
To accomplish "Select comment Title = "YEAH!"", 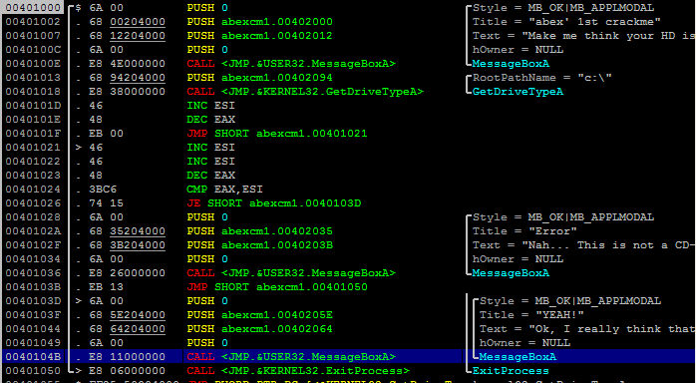I will pyautogui.click(x=531, y=315).
